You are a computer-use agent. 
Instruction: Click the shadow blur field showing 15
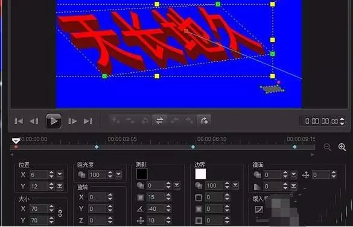(x=156, y=197)
